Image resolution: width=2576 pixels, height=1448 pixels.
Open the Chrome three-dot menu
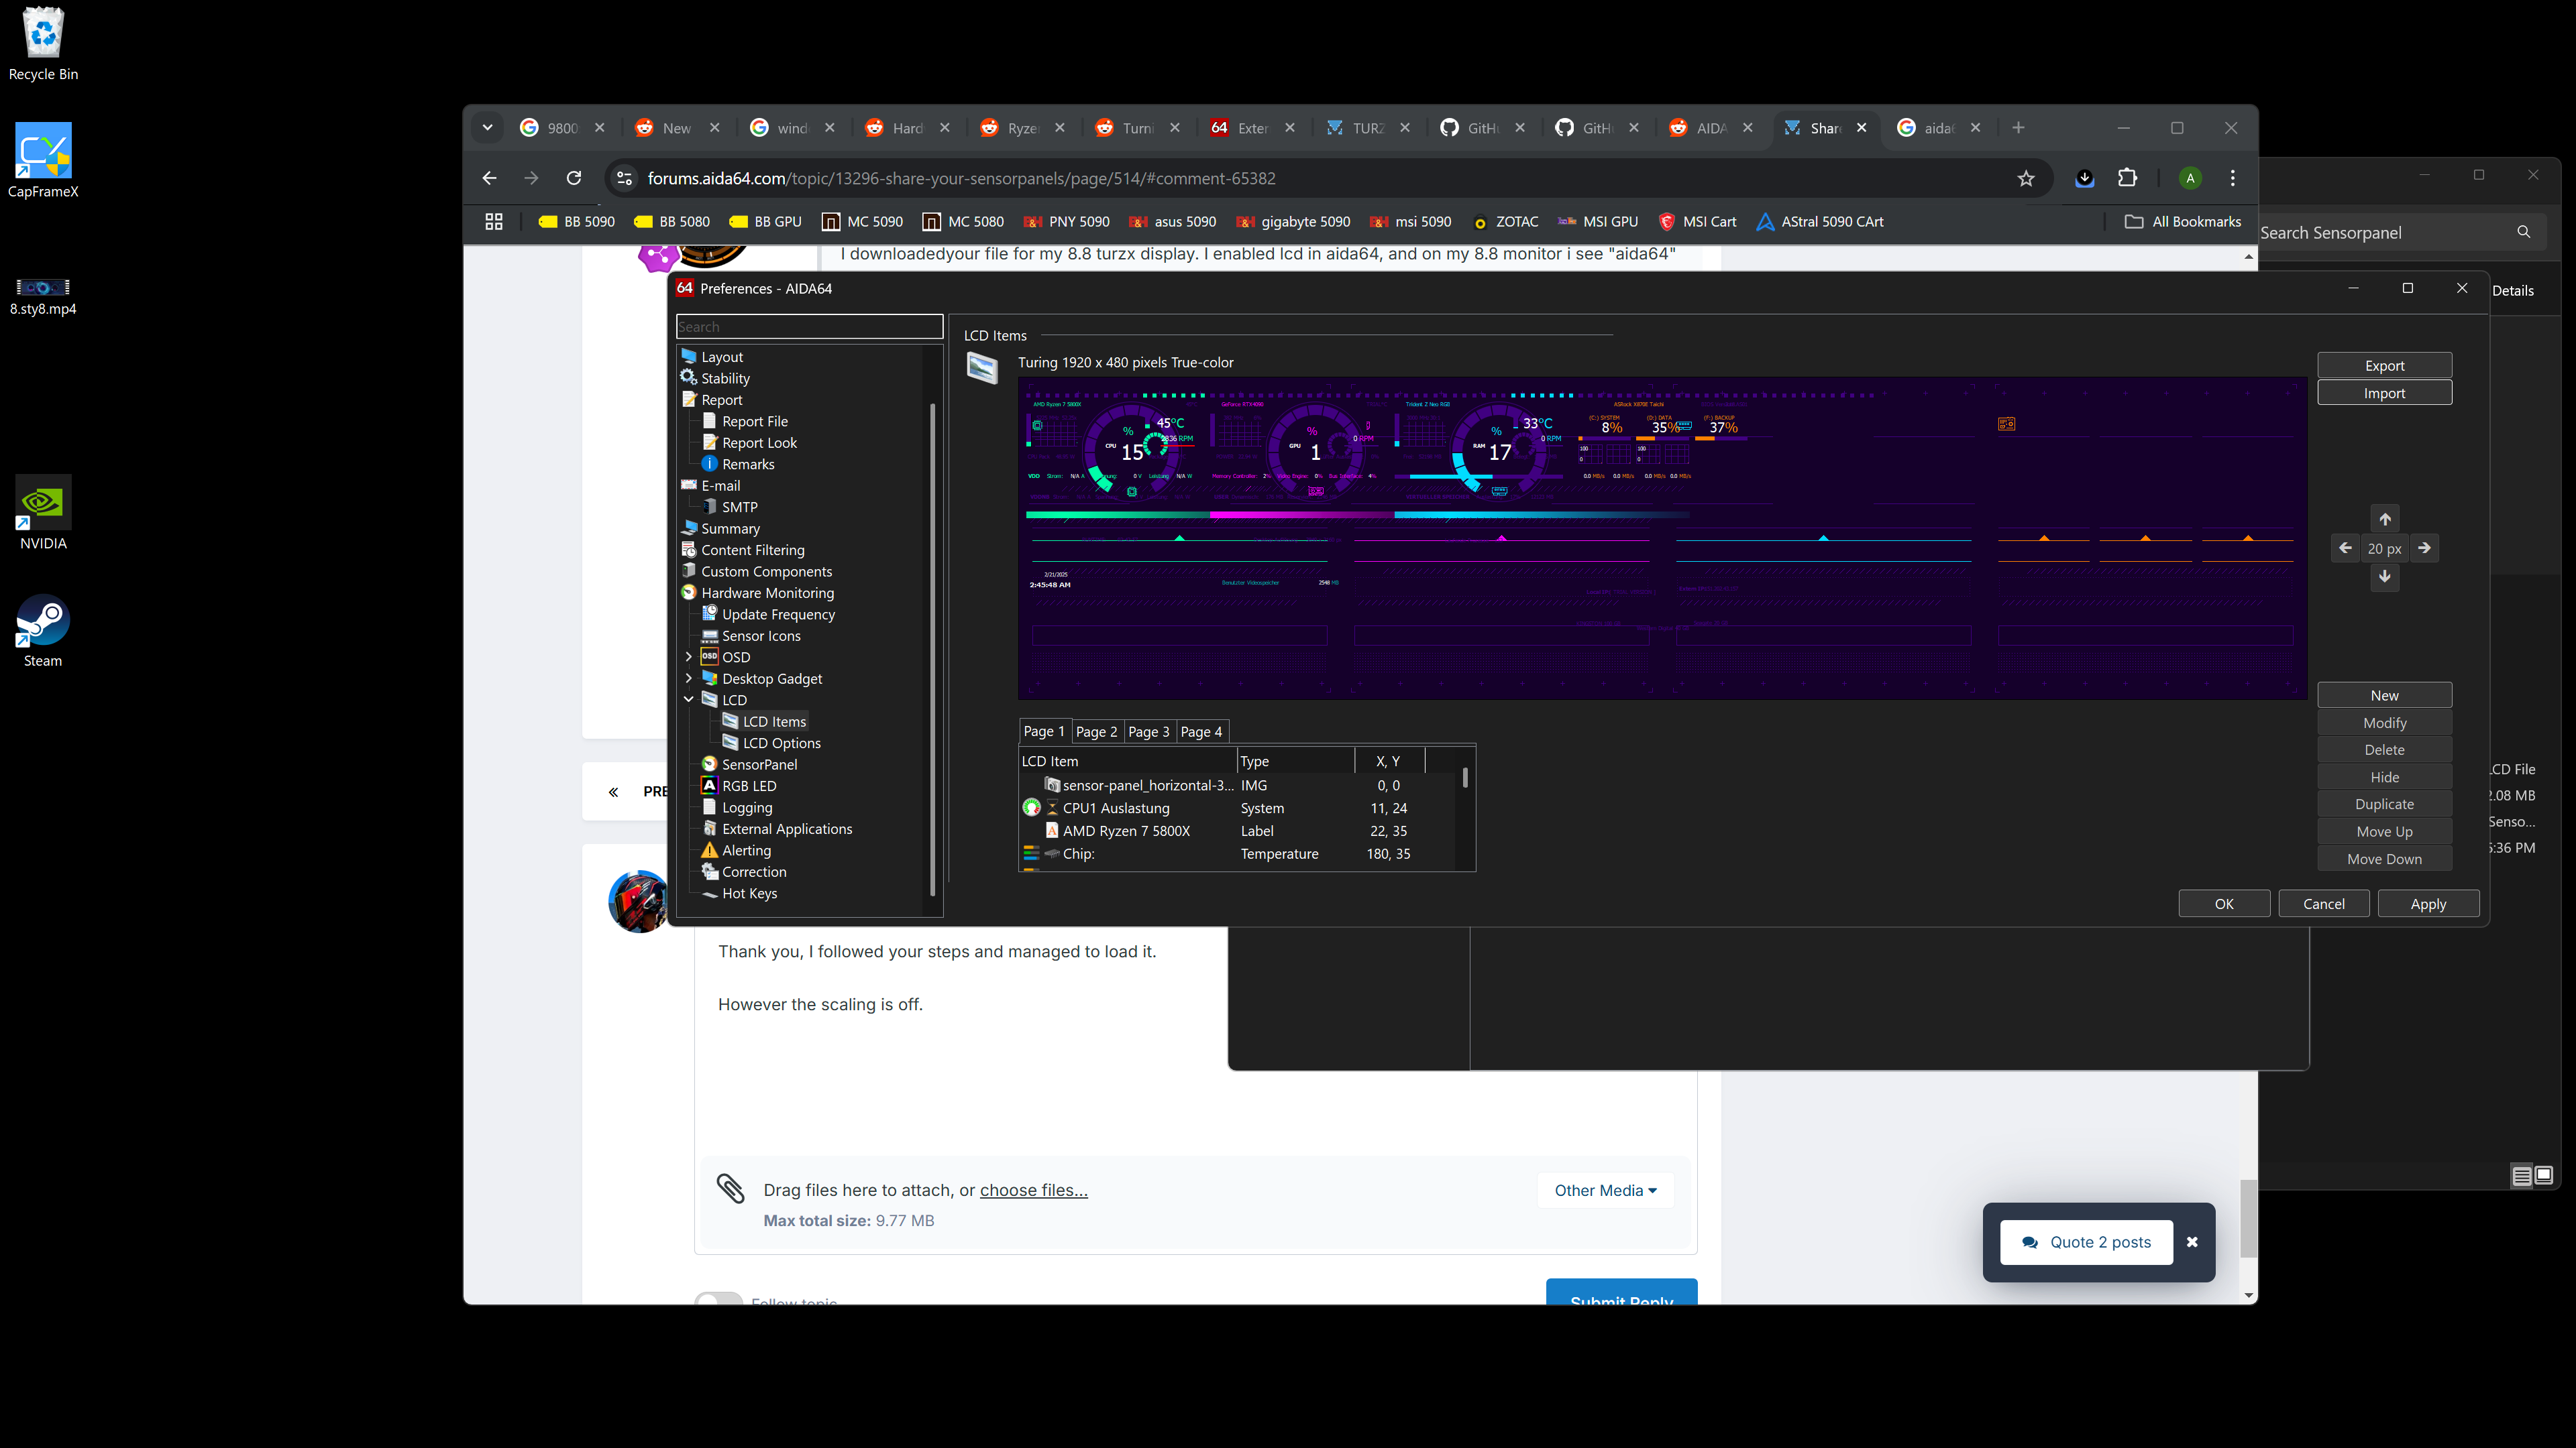[2233, 178]
